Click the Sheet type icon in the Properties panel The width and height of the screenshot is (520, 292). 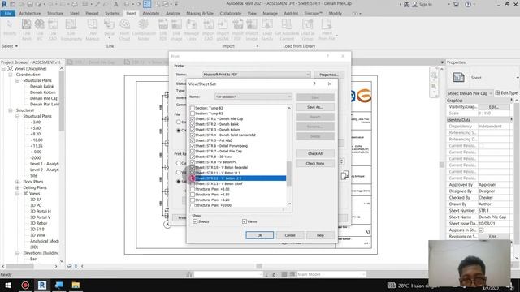458,78
